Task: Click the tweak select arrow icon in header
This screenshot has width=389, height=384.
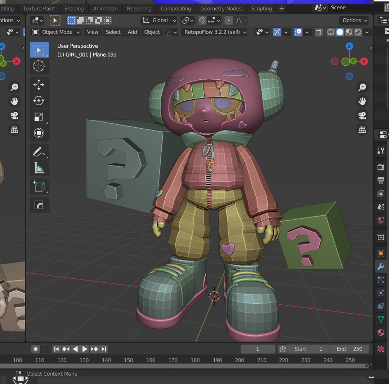Action: click(55, 20)
